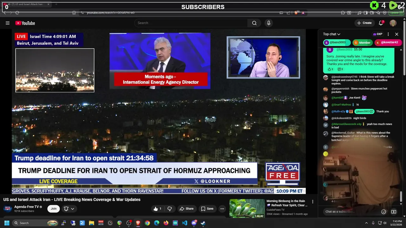Open the OXP channel points chip in chat
Image resolution: width=406 pixels, height=228 pixels.
pos(377,34)
